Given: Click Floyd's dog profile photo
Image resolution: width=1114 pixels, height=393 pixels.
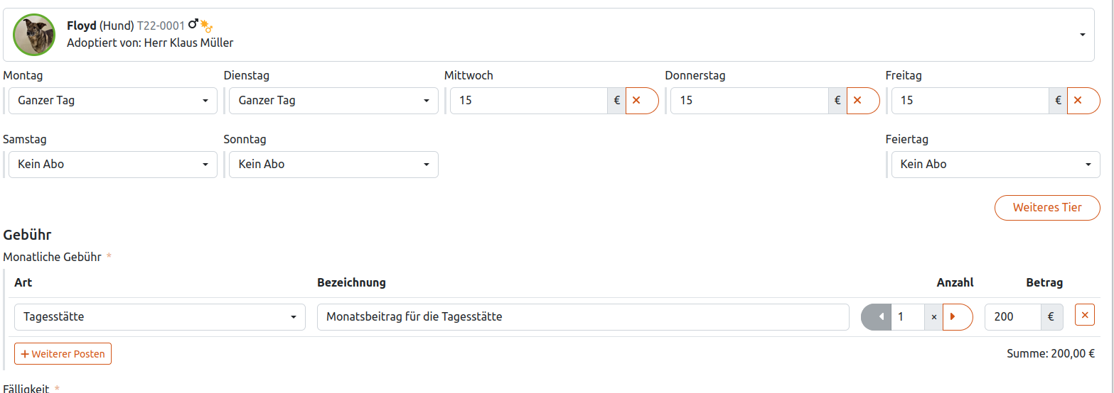Looking at the screenshot, I should (33, 35).
